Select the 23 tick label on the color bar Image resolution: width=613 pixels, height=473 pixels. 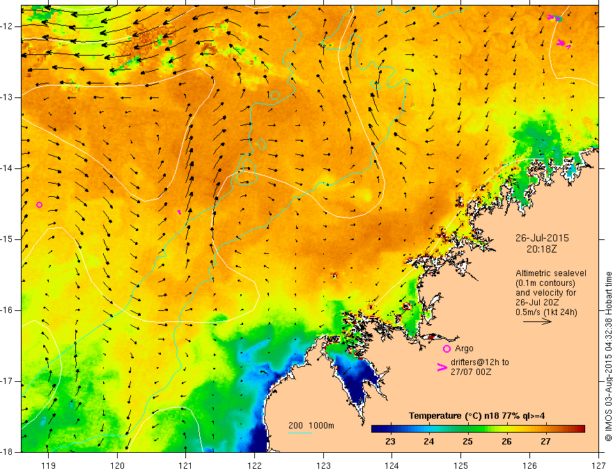pyautogui.click(x=390, y=442)
